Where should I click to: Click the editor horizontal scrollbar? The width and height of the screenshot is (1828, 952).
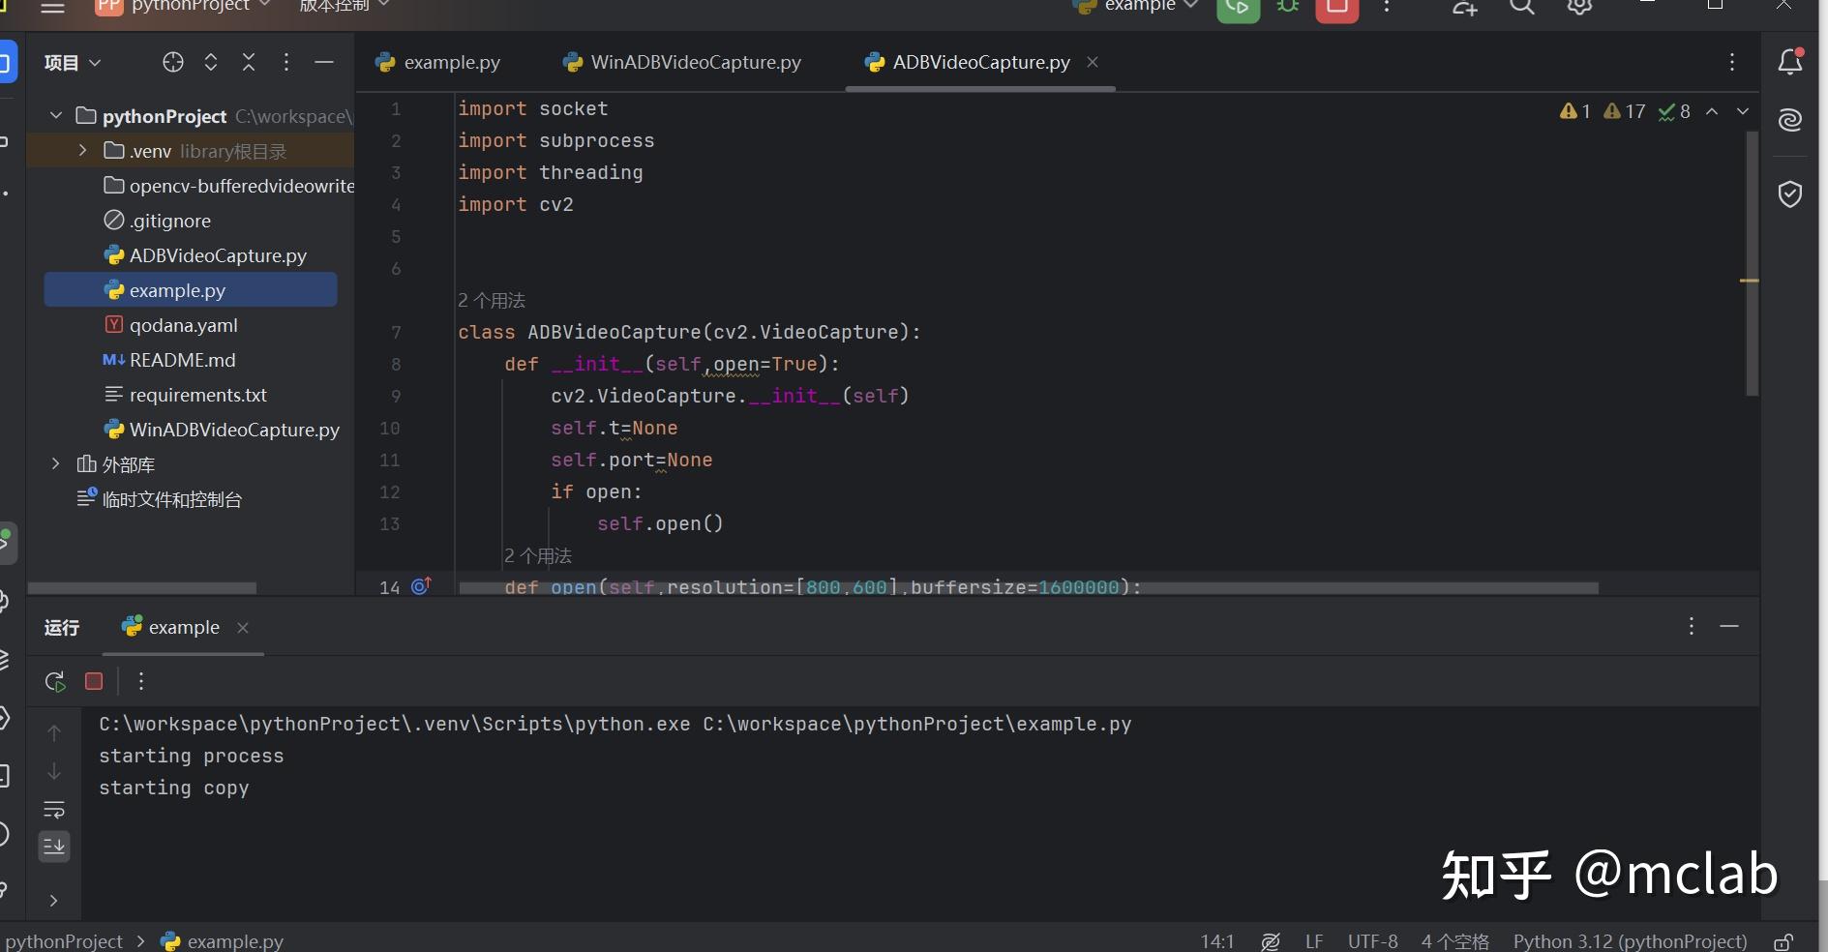tap(1028, 588)
